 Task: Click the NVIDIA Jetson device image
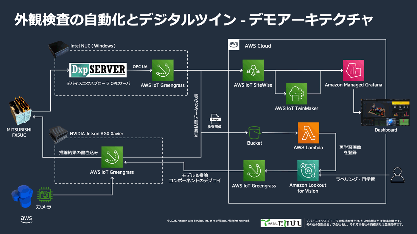pos(59,134)
